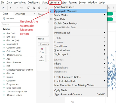Click the Tableau home icon

pos(4,8)
